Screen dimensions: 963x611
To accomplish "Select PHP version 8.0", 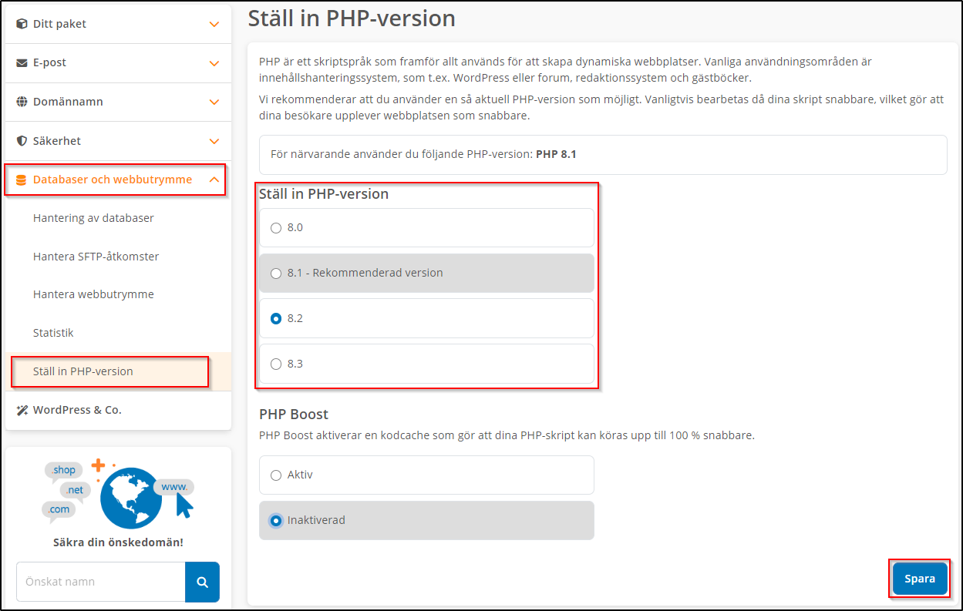I will tap(275, 227).
